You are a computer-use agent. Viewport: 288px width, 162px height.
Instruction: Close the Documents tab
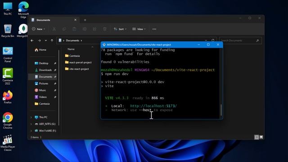[75, 20]
